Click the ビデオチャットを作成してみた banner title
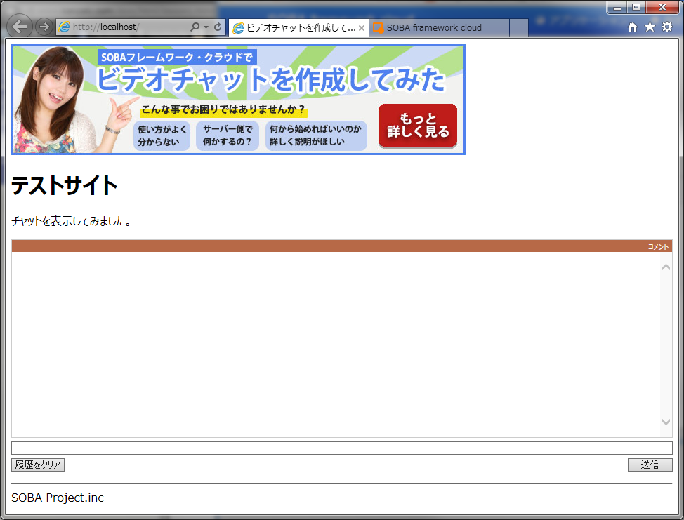Image resolution: width=684 pixels, height=520 pixels. coord(270,79)
